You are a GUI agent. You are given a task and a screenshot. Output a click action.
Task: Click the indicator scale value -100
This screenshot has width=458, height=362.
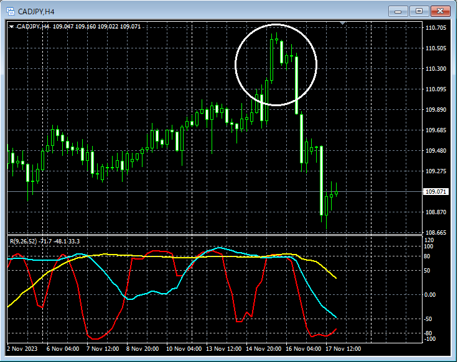(429, 338)
